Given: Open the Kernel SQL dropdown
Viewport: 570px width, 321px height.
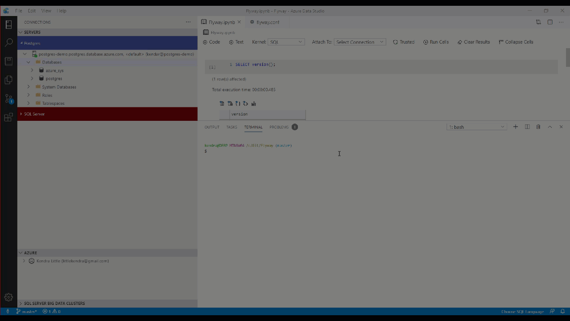Looking at the screenshot, I should click(286, 42).
